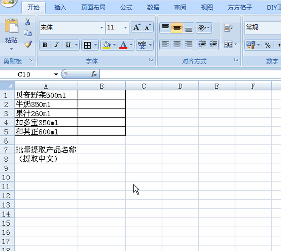Click the decrease indent icon
Viewport: 281px width, 251px height.
coord(202,44)
